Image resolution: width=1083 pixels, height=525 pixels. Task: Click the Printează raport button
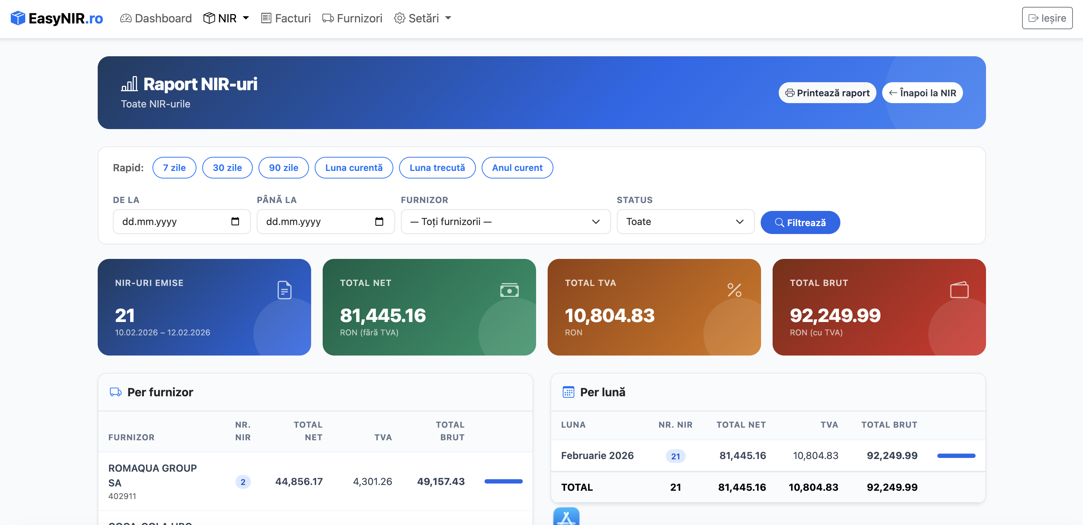click(x=827, y=93)
